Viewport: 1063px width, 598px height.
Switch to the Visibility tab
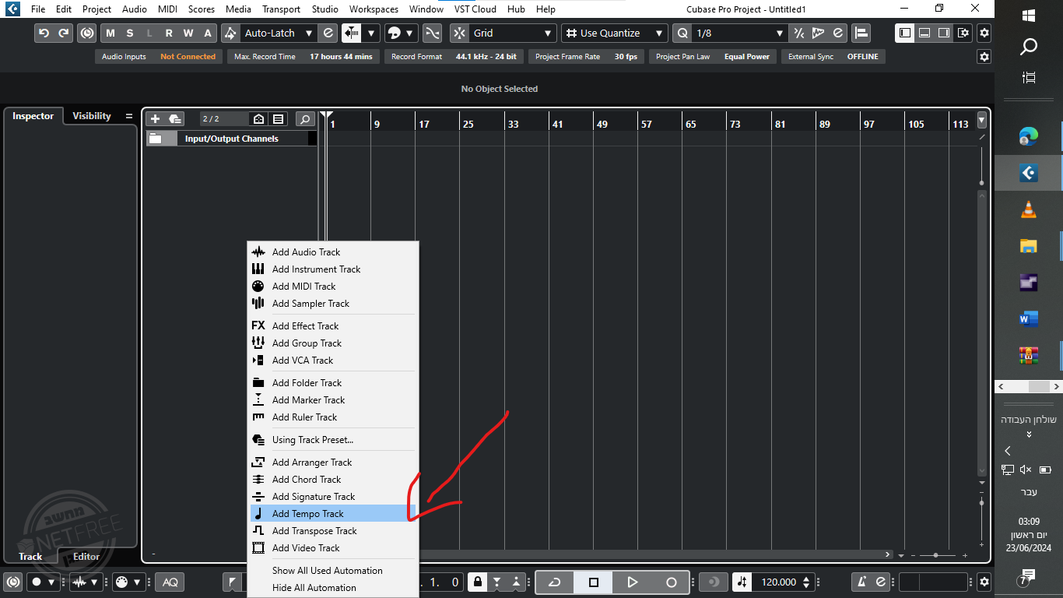click(x=92, y=116)
